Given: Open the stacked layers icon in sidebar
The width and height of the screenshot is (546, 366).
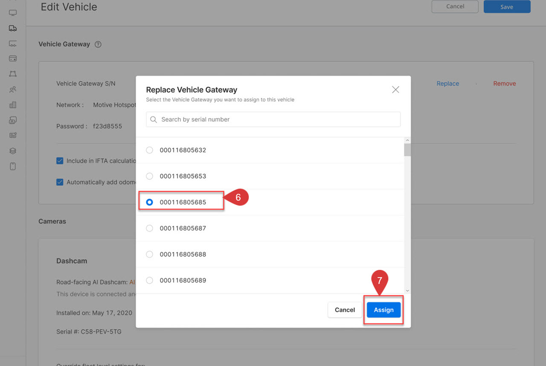Looking at the screenshot, I should click(x=13, y=151).
